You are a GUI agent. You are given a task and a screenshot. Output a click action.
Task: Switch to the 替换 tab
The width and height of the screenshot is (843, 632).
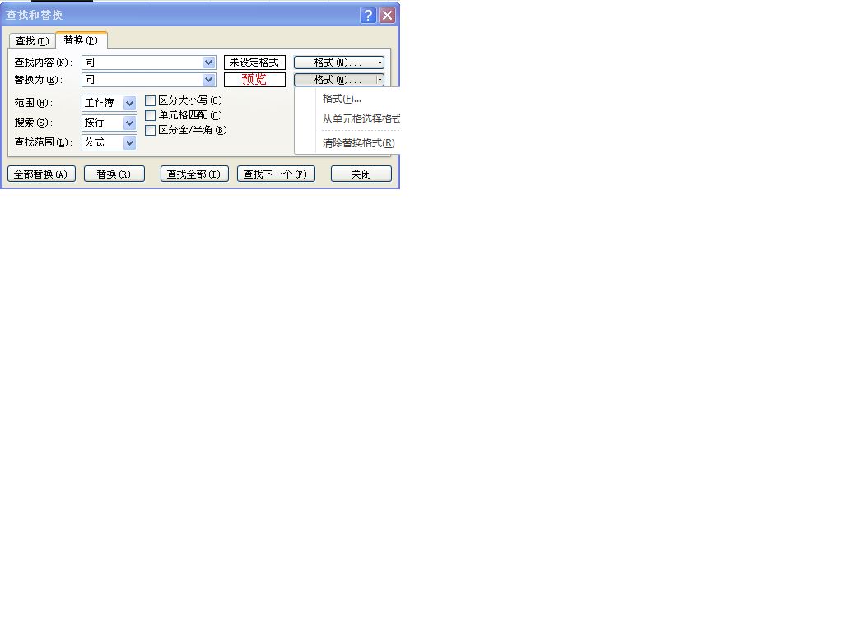[x=81, y=39]
